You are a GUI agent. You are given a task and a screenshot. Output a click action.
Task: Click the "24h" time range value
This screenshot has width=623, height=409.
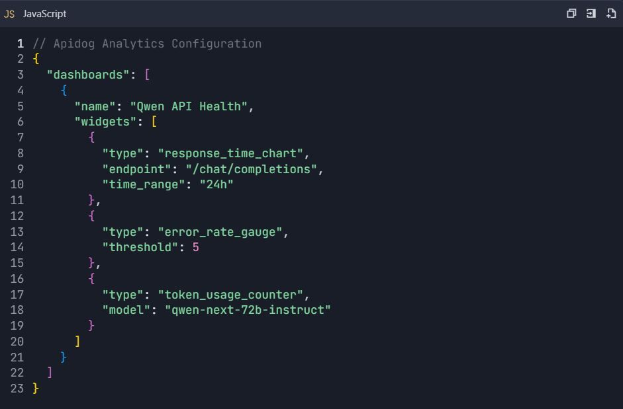click(216, 184)
